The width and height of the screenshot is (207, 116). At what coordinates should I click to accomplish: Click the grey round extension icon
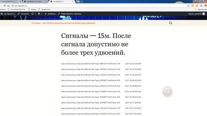[201, 6]
